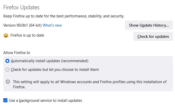The width and height of the screenshot is (175, 110).
Task: Click the Version 90.0b1 text
Action: 16,25
